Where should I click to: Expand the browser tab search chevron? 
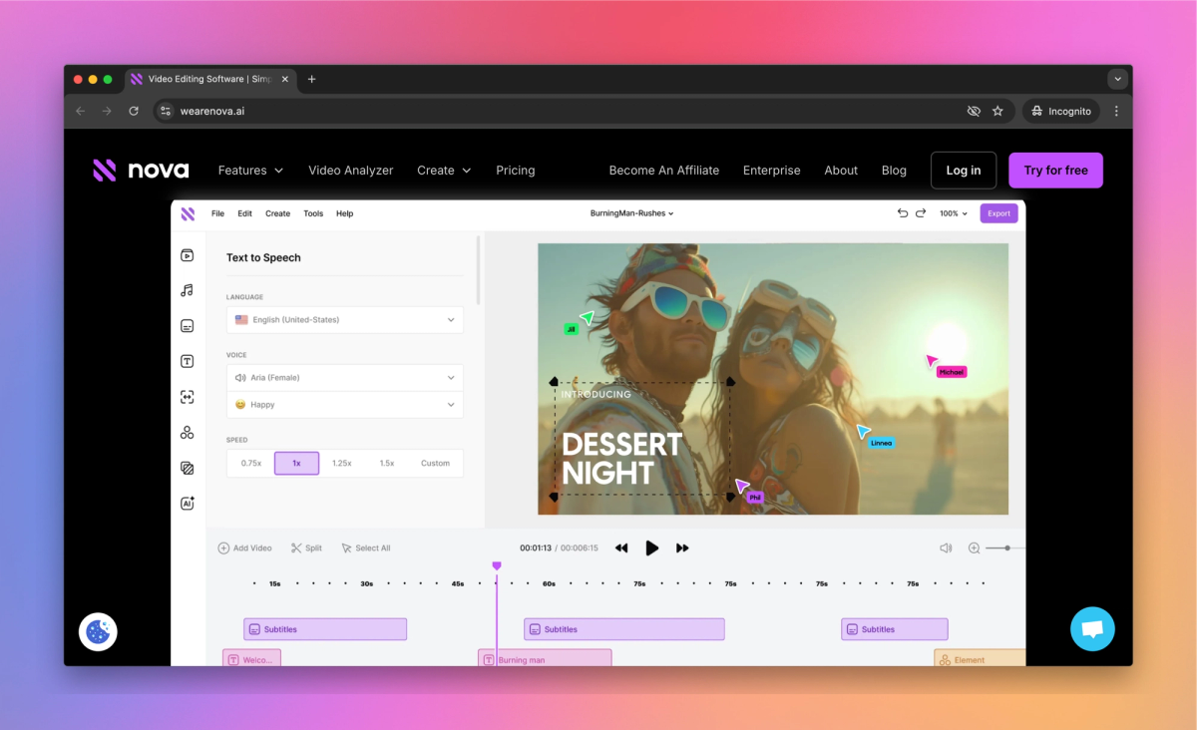[x=1117, y=79]
